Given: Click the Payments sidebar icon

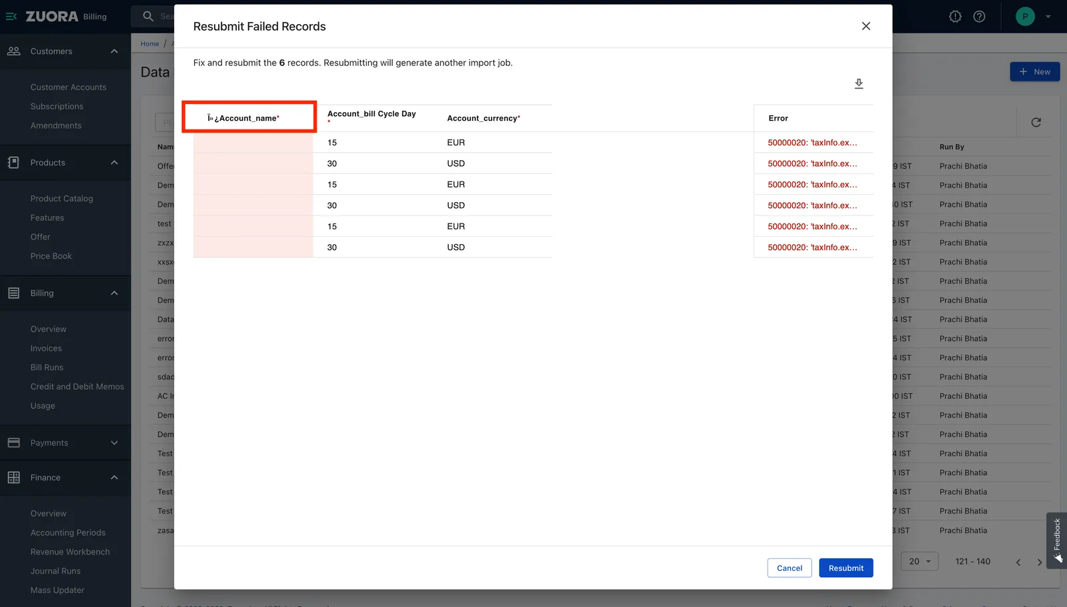Looking at the screenshot, I should coord(13,443).
